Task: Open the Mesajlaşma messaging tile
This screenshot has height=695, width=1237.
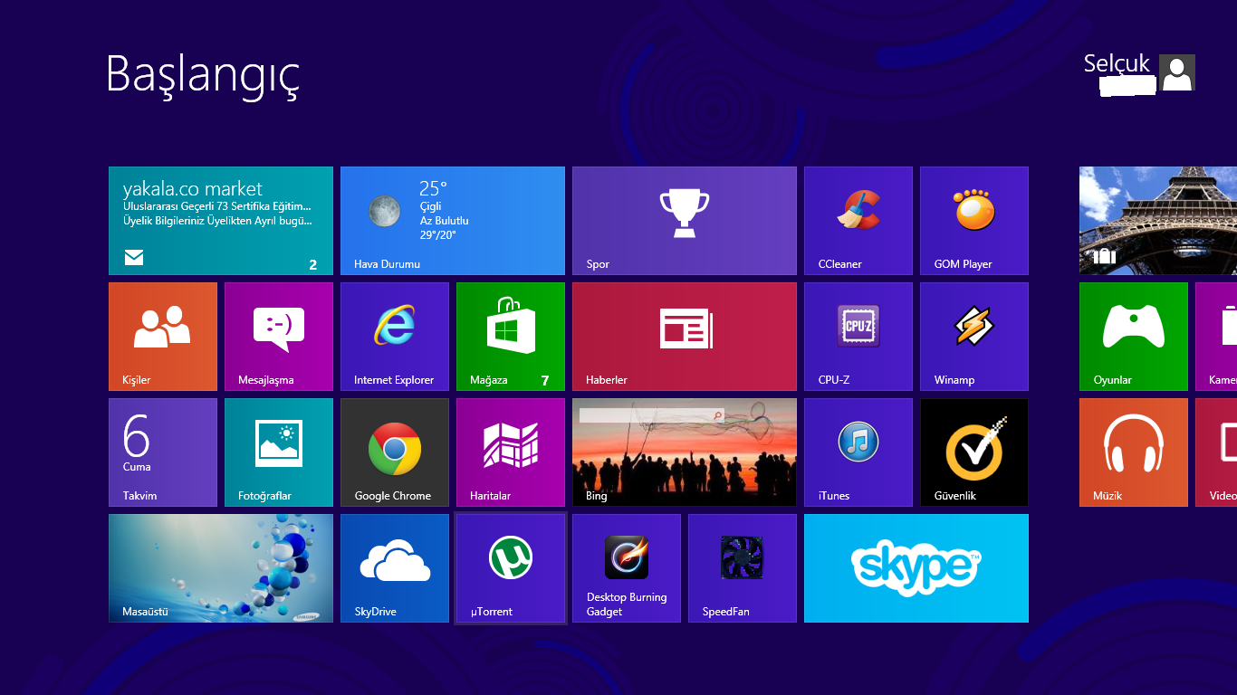Action: coord(279,337)
